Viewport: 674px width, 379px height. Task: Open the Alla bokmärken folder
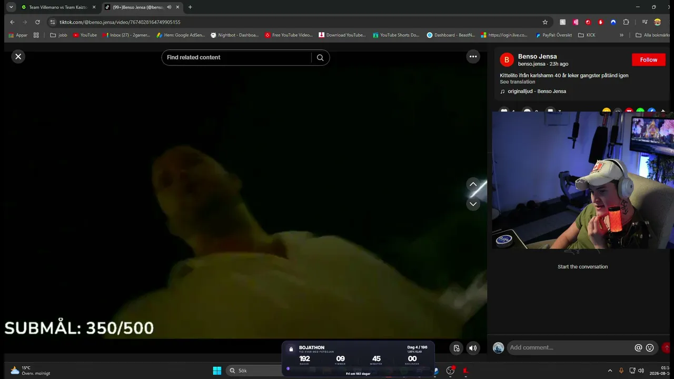653,35
